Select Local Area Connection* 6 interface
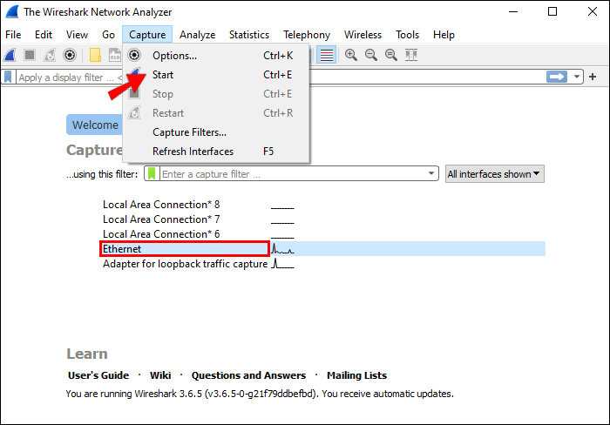This screenshot has width=610, height=425. [161, 234]
